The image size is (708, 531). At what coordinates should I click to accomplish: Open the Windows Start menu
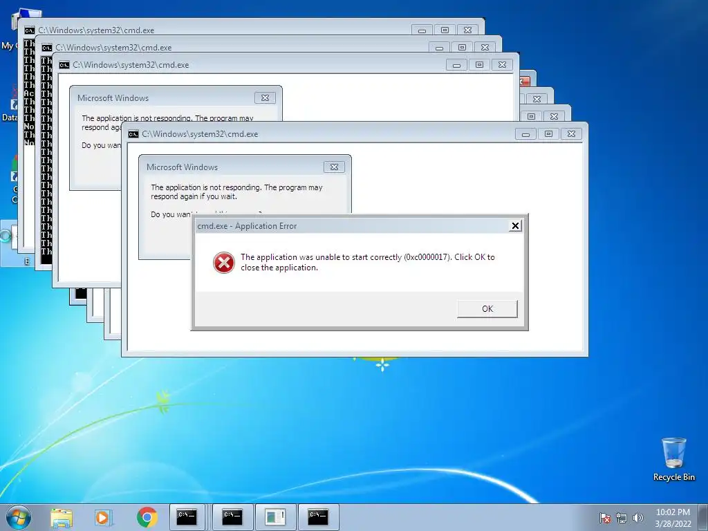point(19,517)
